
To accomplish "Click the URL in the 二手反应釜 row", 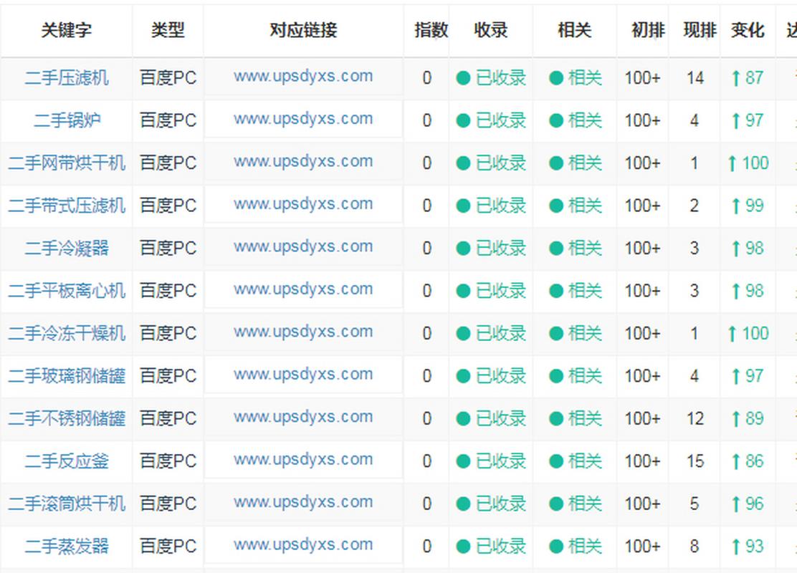I will point(303,461).
